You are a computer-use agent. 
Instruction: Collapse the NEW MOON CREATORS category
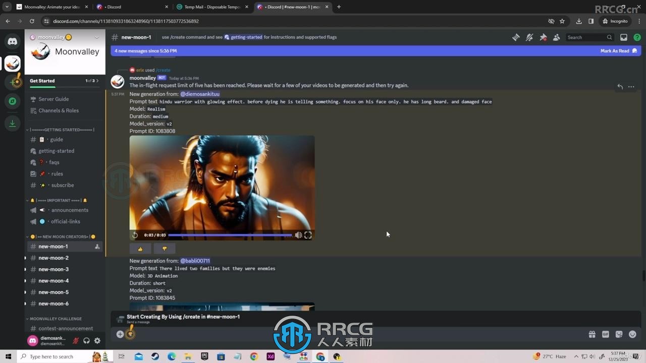pos(61,236)
